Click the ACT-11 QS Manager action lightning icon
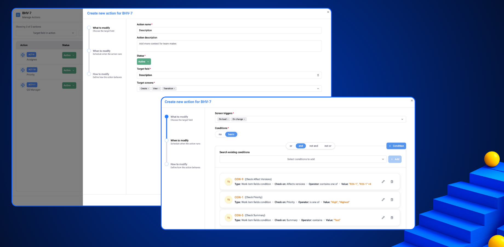The width and height of the screenshot is (504, 247). pyautogui.click(x=23, y=85)
